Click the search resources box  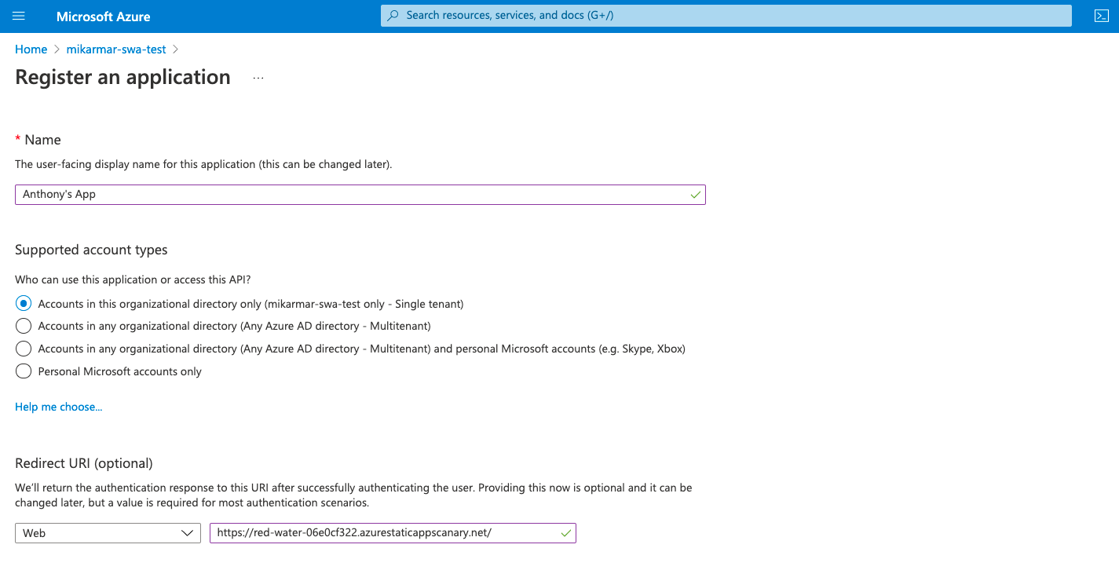[726, 16]
